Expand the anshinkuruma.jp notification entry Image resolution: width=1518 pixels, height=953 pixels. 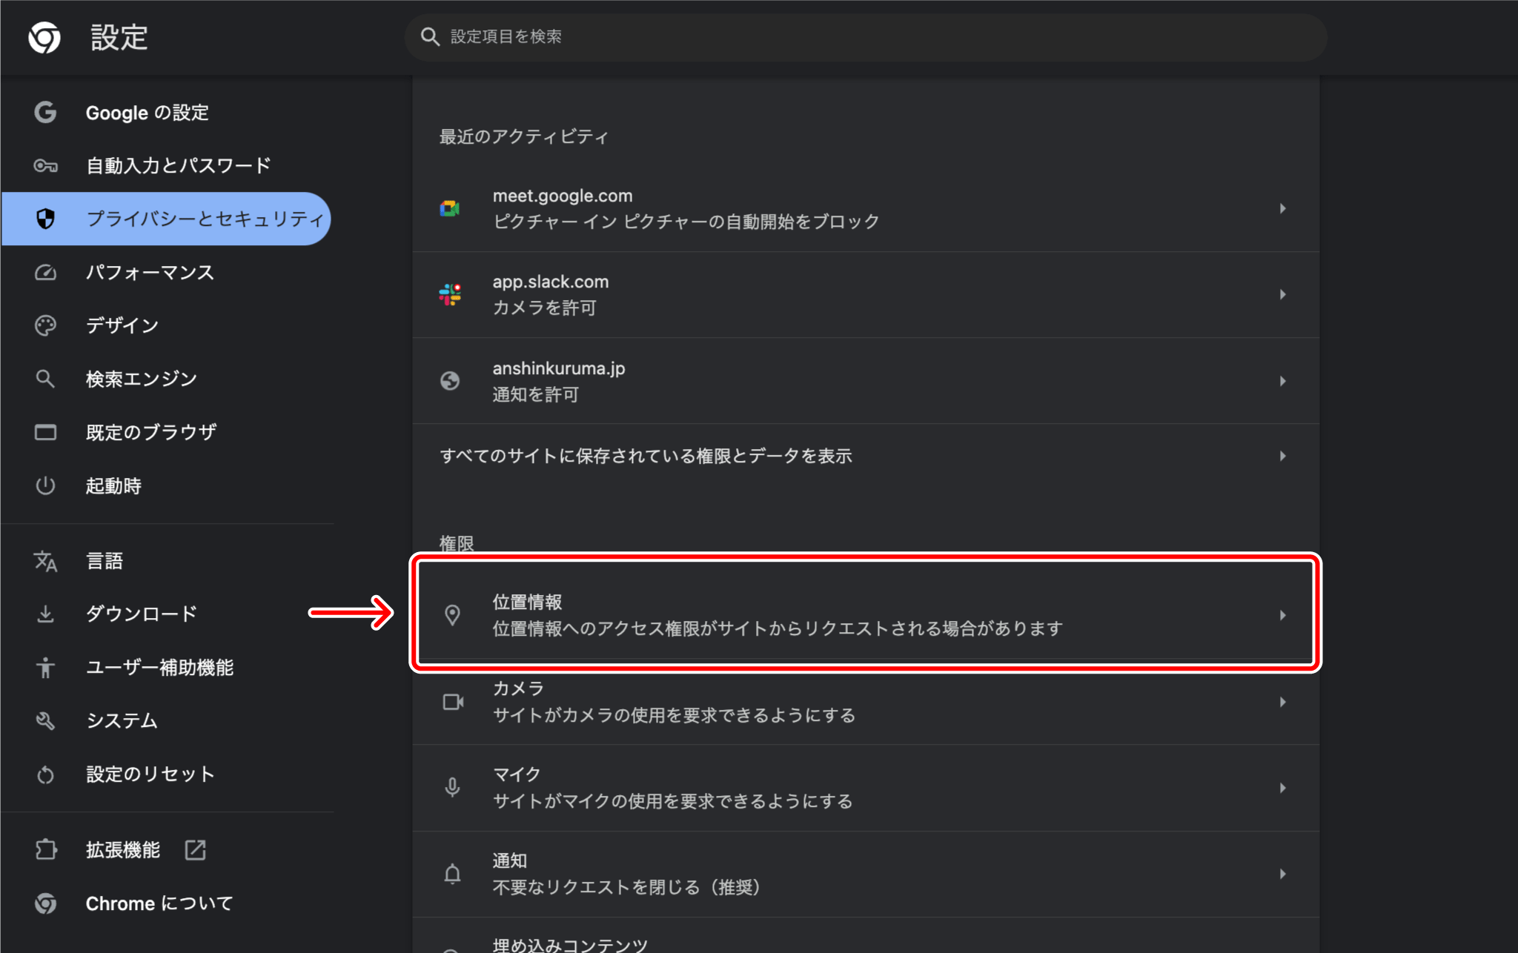coord(1283,382)
